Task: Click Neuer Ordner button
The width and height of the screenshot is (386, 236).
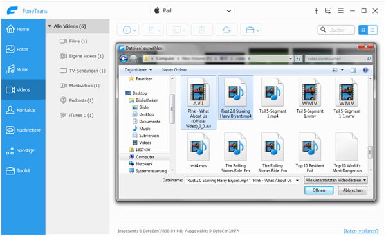Action: (x=174, y=70)
